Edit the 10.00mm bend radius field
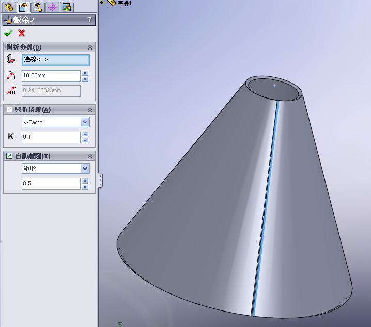 click(51, 76)
